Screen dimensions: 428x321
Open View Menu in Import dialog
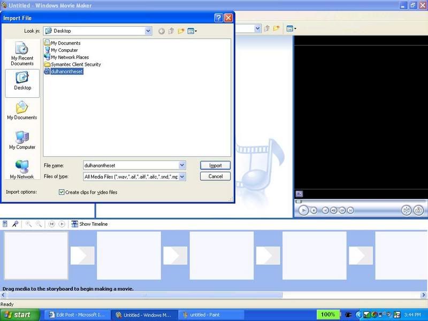pyautogui.click(x=192, y=31)
